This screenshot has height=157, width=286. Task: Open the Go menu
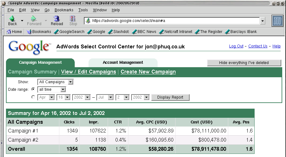[47, 10]
